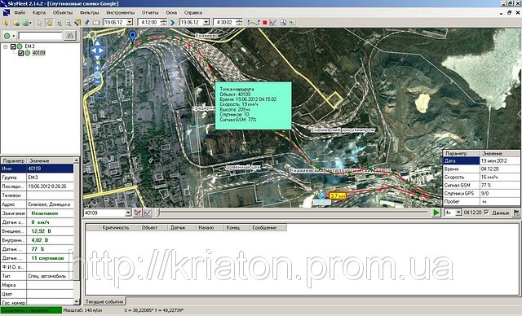Open the Инструменты menu
Viewport: 522px width, 316px height.
coord(121,13)
